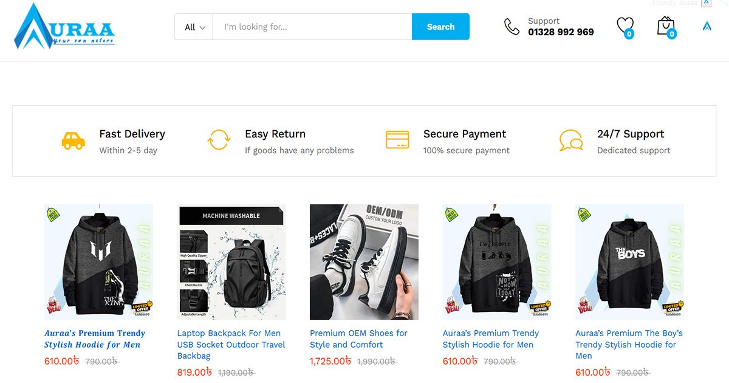Click the Auraa logo in the header
This screenshot has width=729, height=383.
(x=64, y=27)
